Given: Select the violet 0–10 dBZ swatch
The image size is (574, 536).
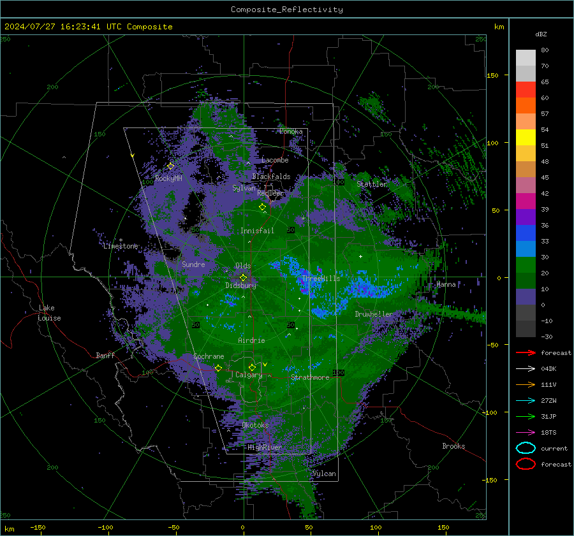Looking at the screenshot, I should (526, 296).
